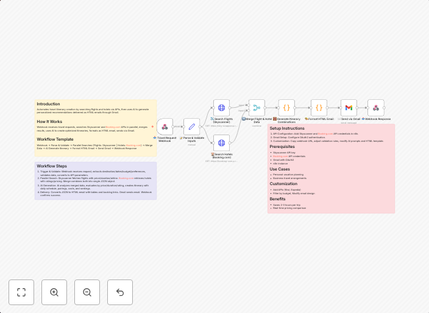Click the Travel Request Webhook node
The image size is (429, 313).
tap(165, 127)
